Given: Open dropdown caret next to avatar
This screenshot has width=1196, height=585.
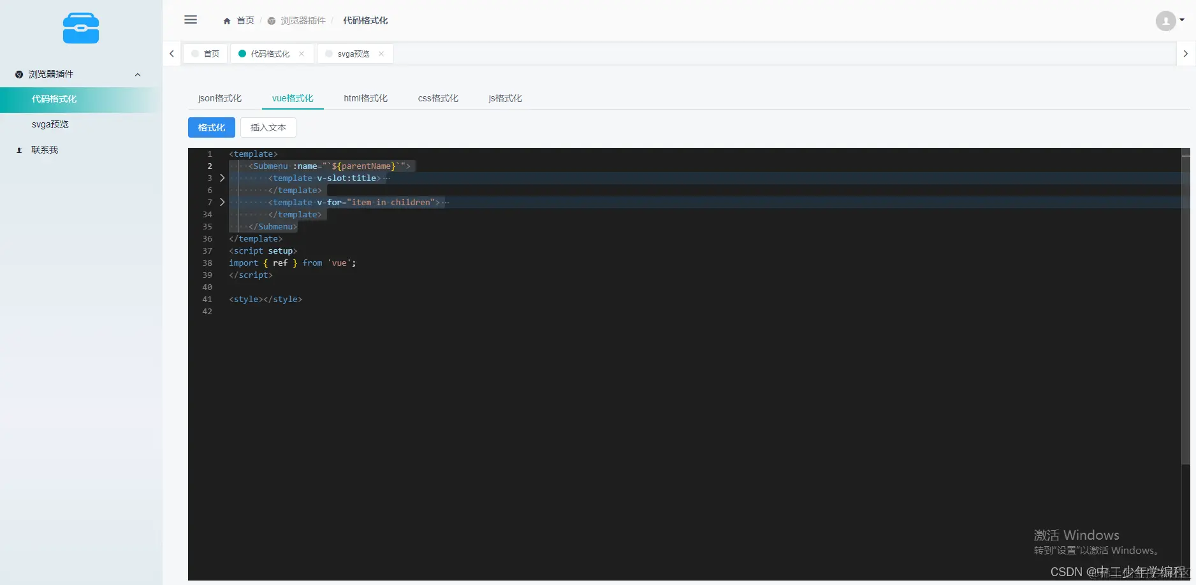Looking at the screenshot, I should [1182, 20].
